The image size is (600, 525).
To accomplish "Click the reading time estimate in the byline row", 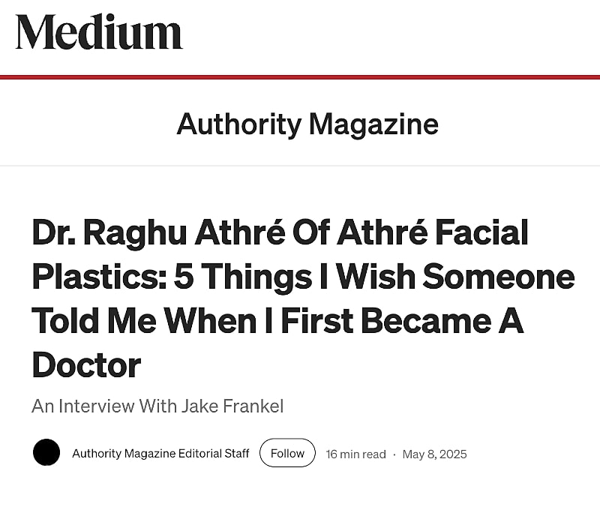I will (x=355, y=454).
